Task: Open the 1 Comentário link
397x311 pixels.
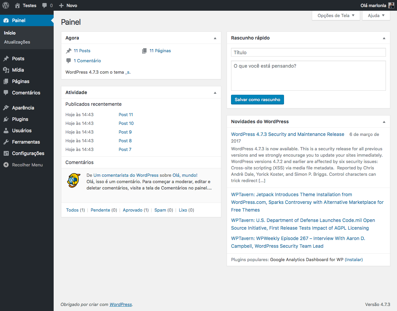Action: coord(87,61)
